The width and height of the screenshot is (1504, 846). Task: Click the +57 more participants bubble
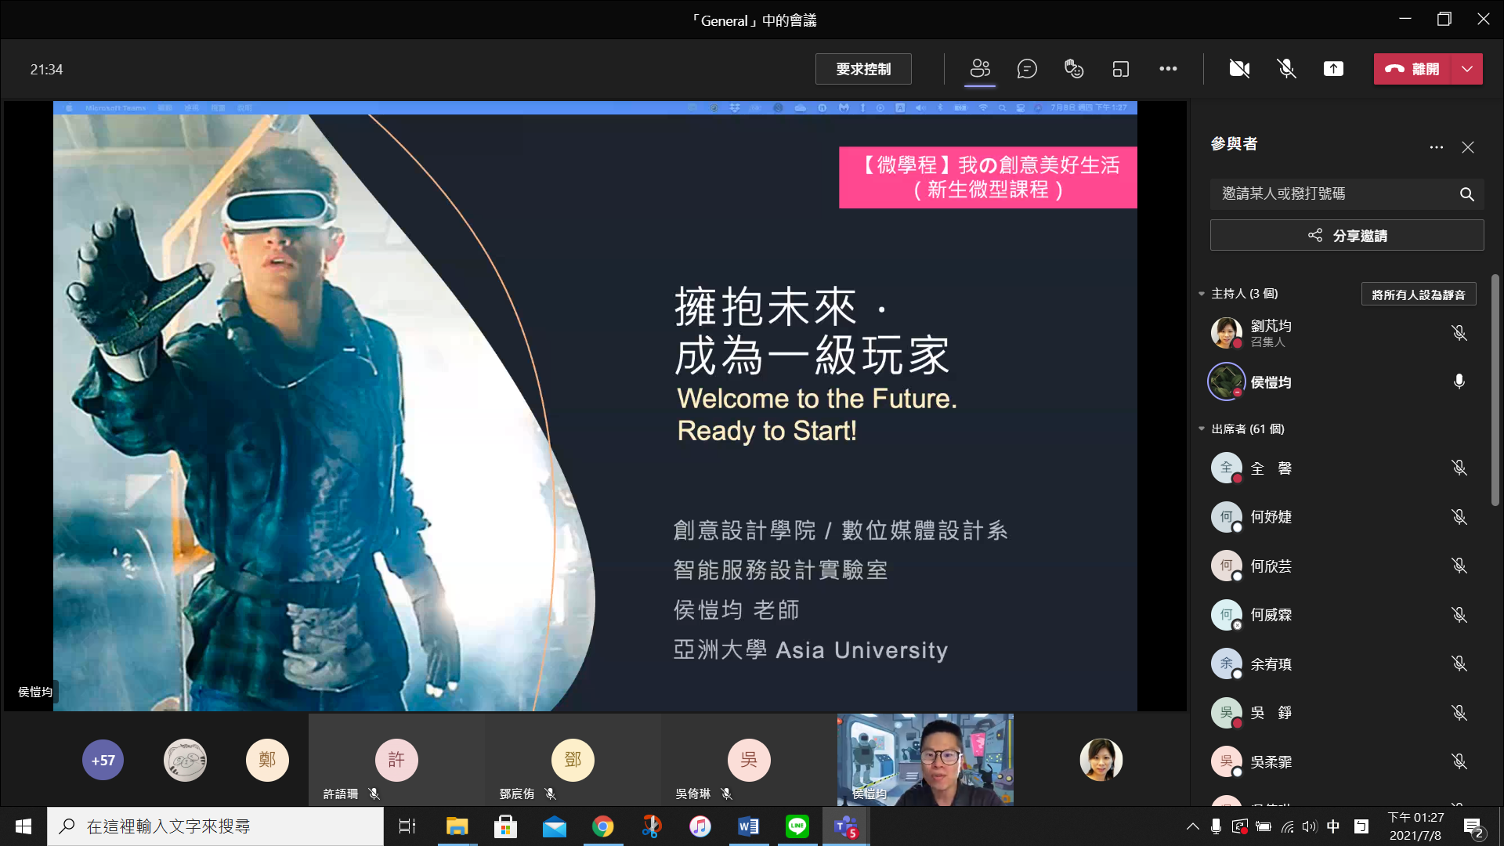click(103, 760)
